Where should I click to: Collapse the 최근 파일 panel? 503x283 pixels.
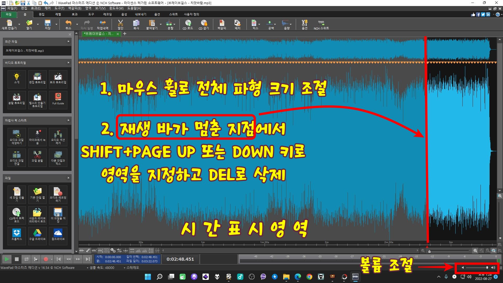68,41
